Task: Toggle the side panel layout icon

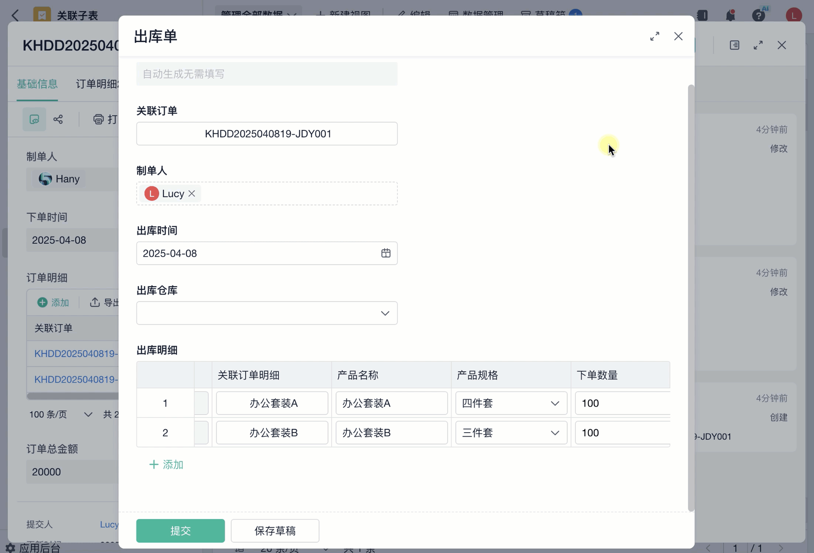Action: click(734, 45)
